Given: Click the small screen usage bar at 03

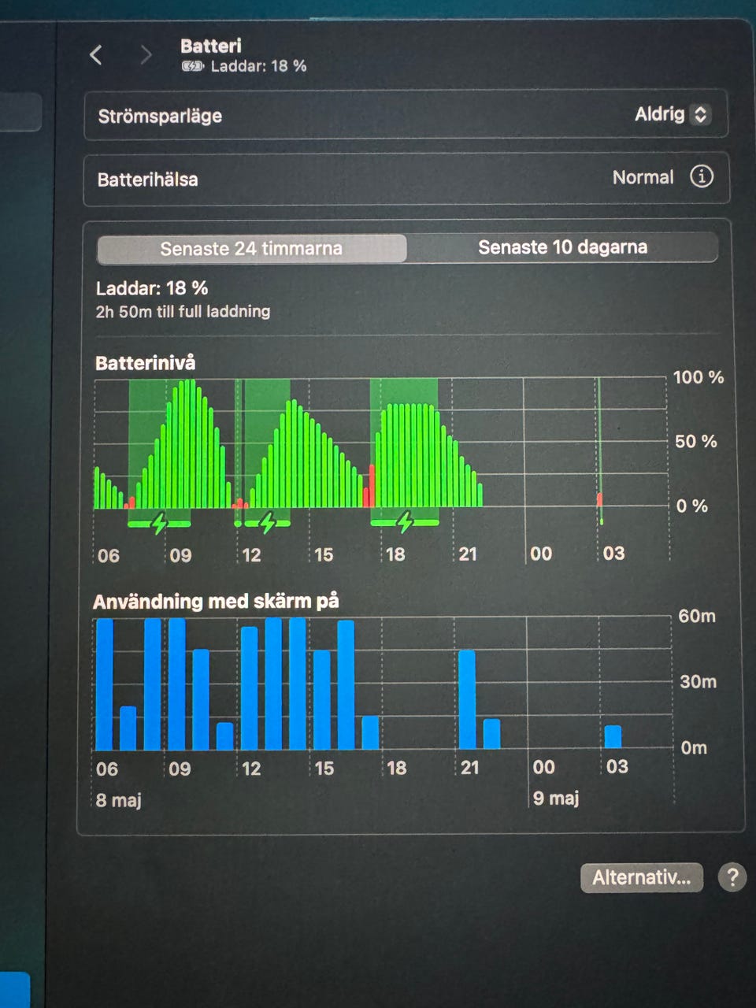Looking at the screenshot, I should (613, 736).
